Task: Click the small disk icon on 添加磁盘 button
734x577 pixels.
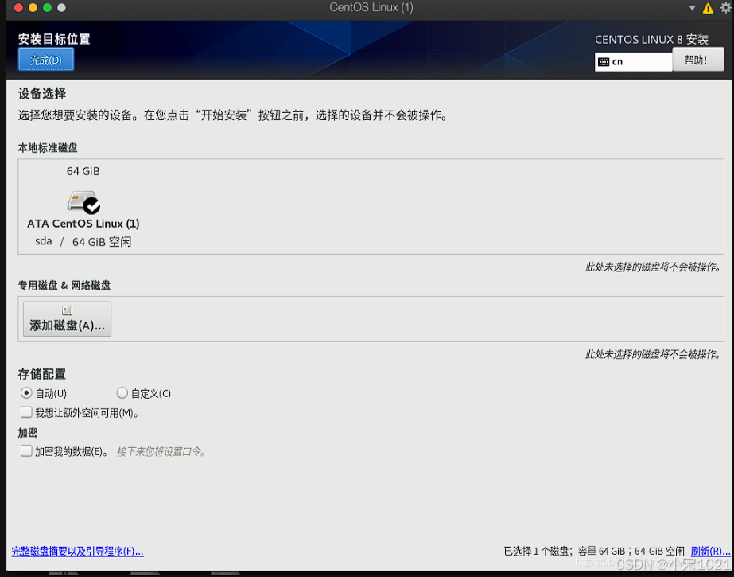Action: coord(67,310)
